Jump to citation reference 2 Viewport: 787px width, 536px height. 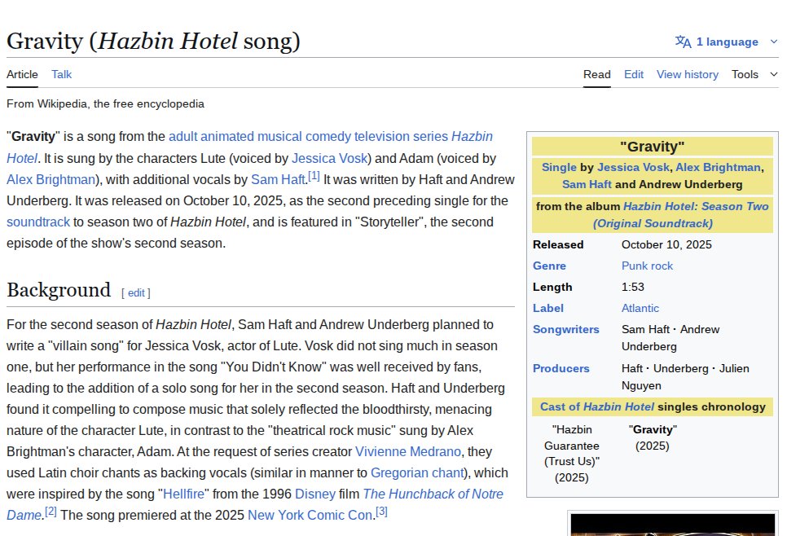coord(51,511)
